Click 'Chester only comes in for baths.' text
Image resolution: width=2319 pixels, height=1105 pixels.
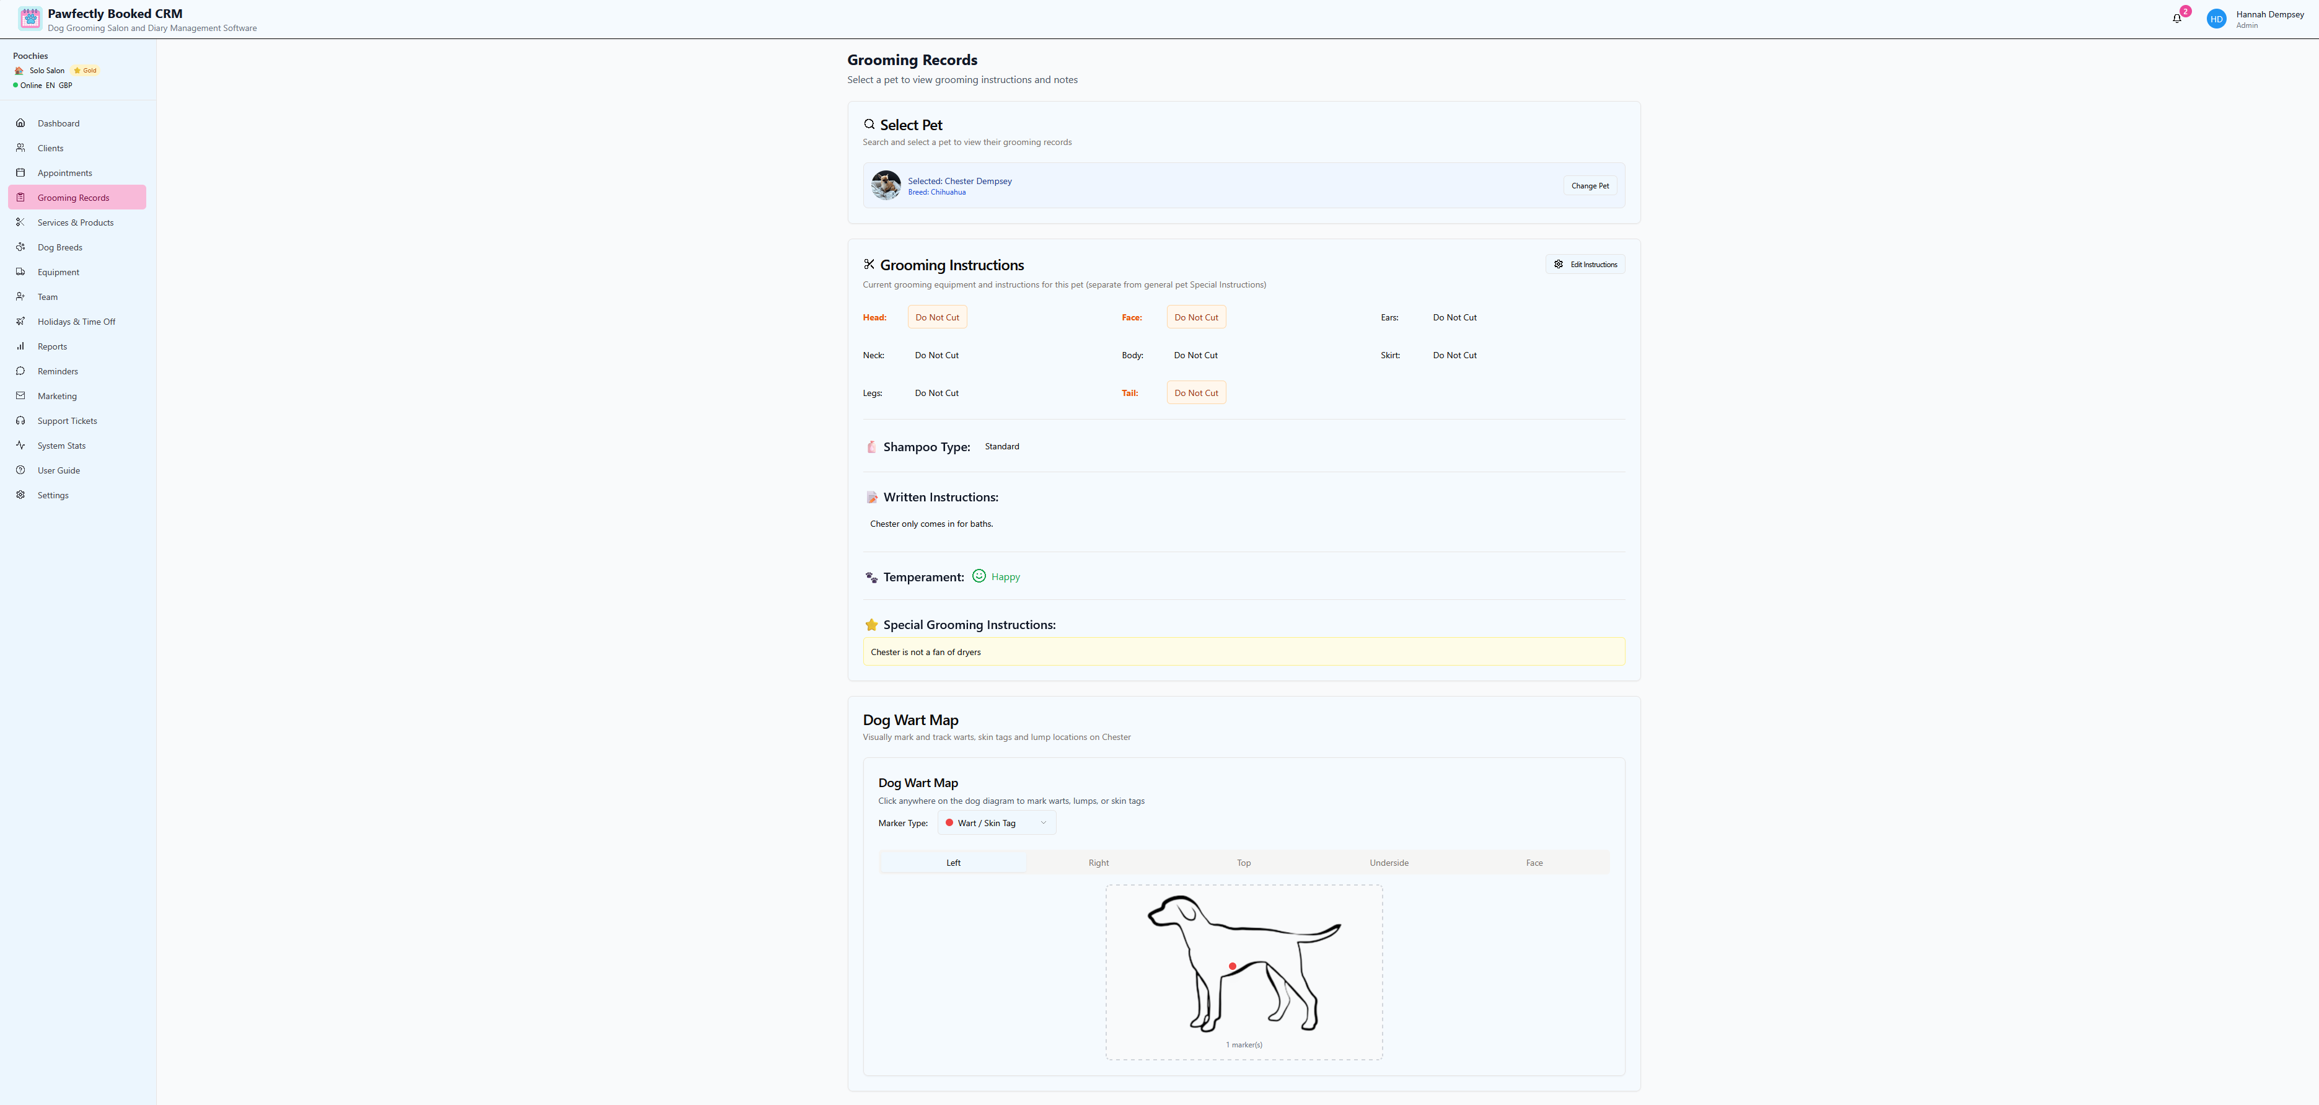coord(931,523)
